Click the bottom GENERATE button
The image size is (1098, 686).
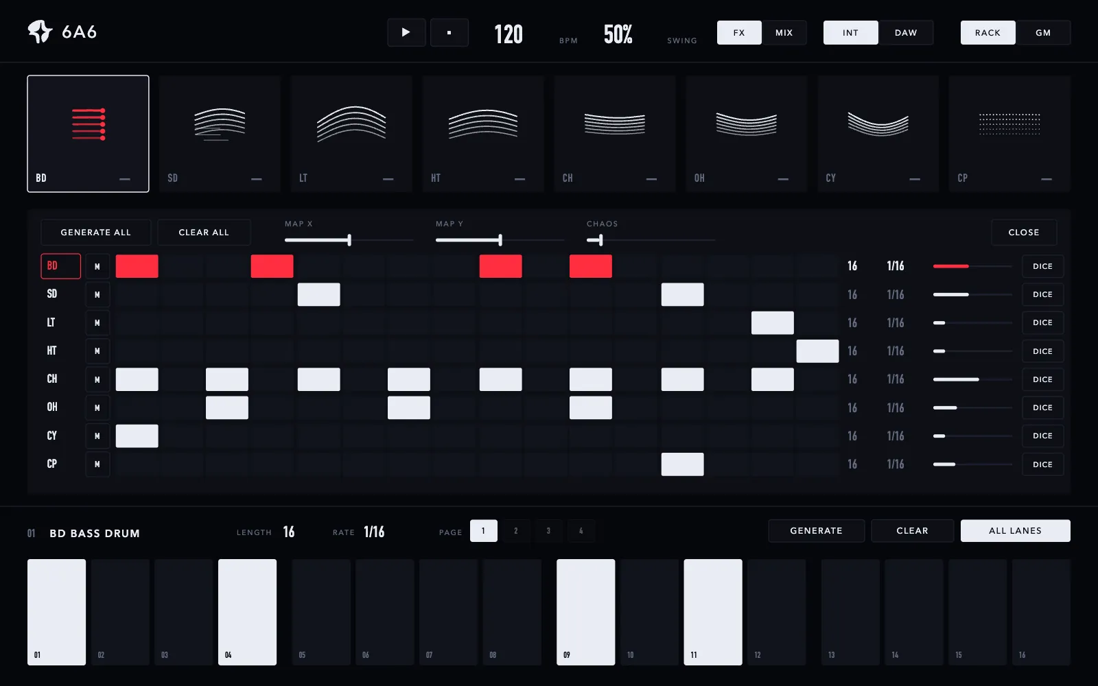[x=816, y=530]
